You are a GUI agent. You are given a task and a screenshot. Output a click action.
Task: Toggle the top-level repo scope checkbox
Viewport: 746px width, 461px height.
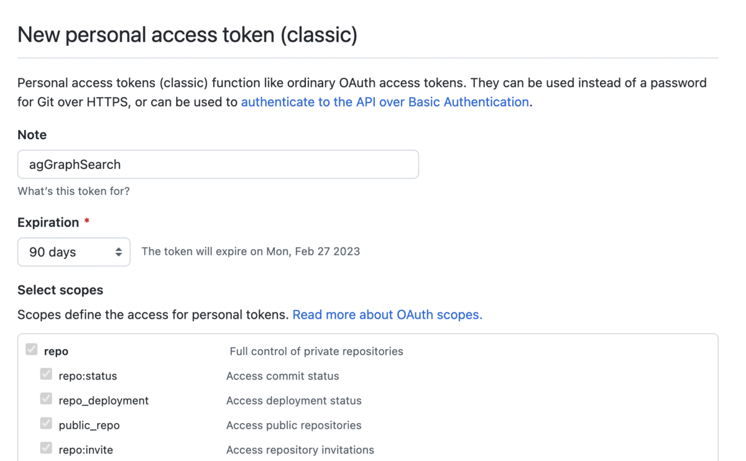pyautogui.click(x=32, y=350)
